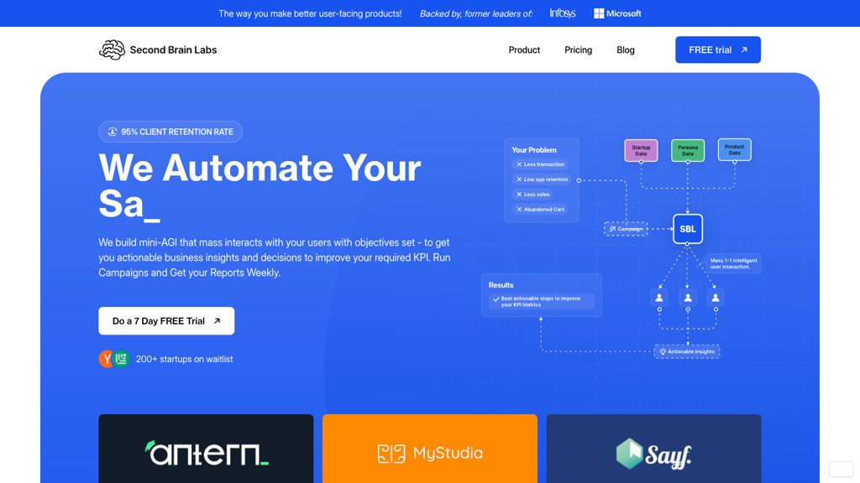The width and height of the screenshot is (860, 483).
Task: Click the SBL node in diagram
Action: coord(687,229)
